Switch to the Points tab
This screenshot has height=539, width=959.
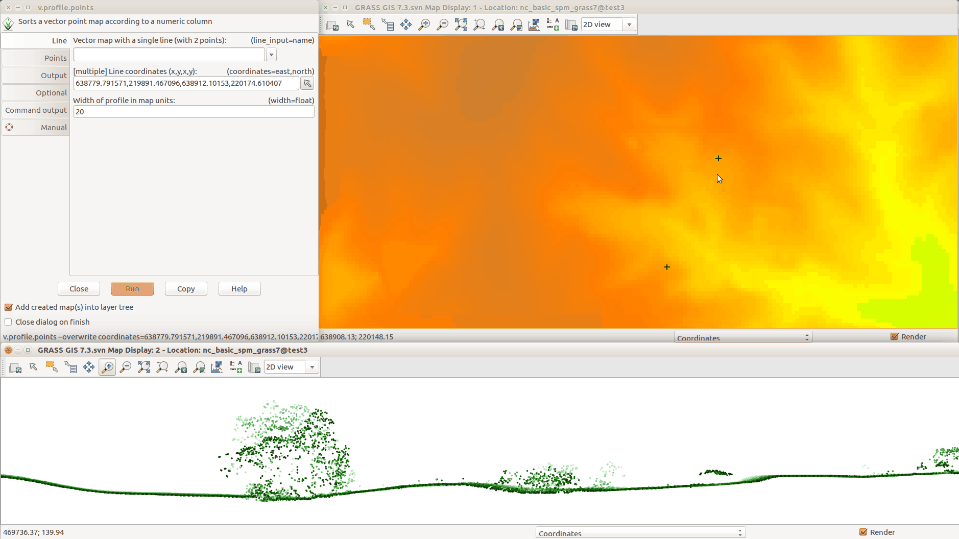(x=36, y=58)
